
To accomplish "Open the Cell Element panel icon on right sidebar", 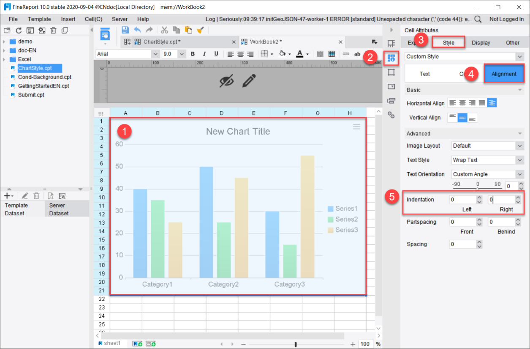I will 391,43.
